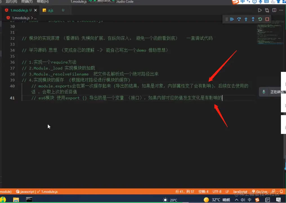Click the Sogou S logo icon
This screenshot has height=203, width=286.
click(x=236, y=2)
